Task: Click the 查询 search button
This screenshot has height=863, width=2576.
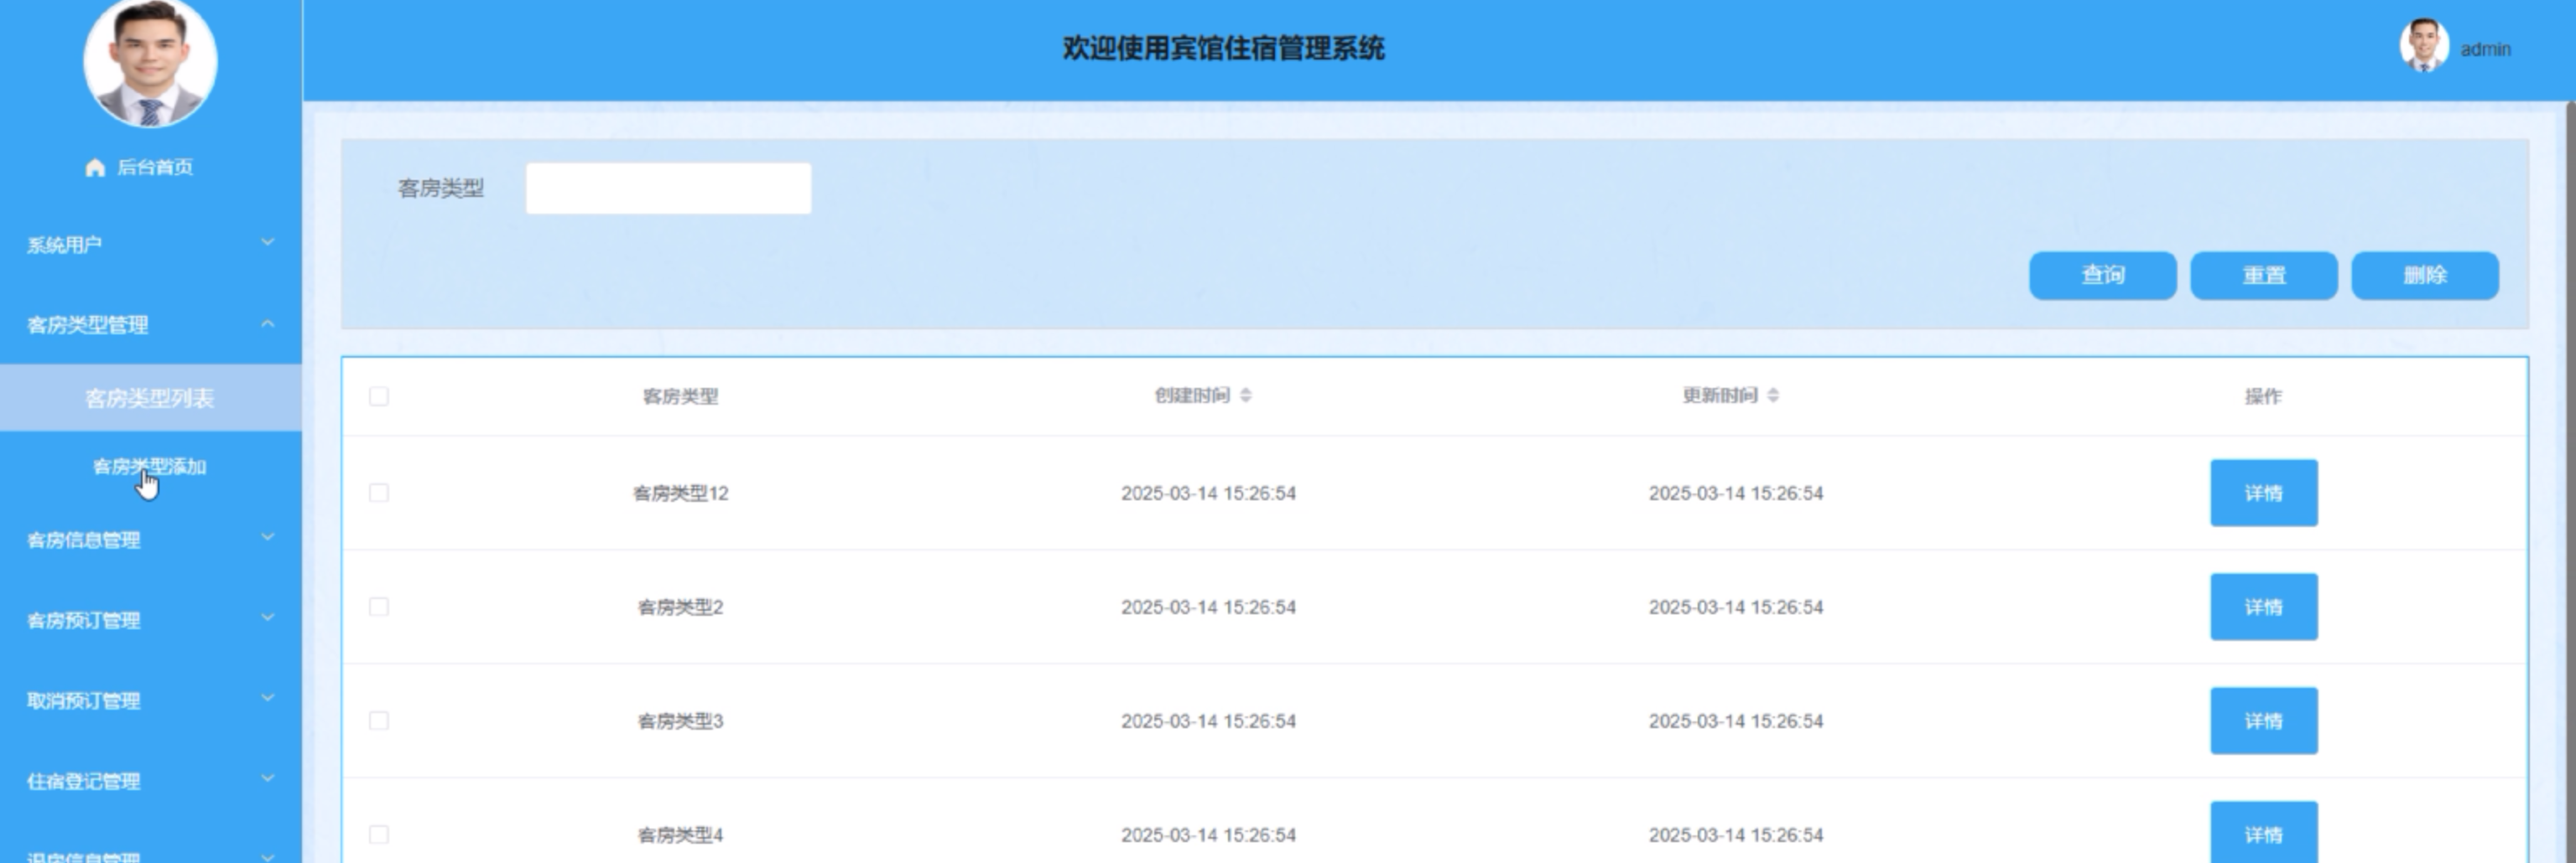Action: (2102, 276)
